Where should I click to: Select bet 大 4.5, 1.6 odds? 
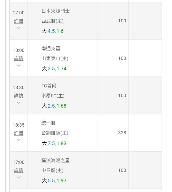click(x=53, y=31)
